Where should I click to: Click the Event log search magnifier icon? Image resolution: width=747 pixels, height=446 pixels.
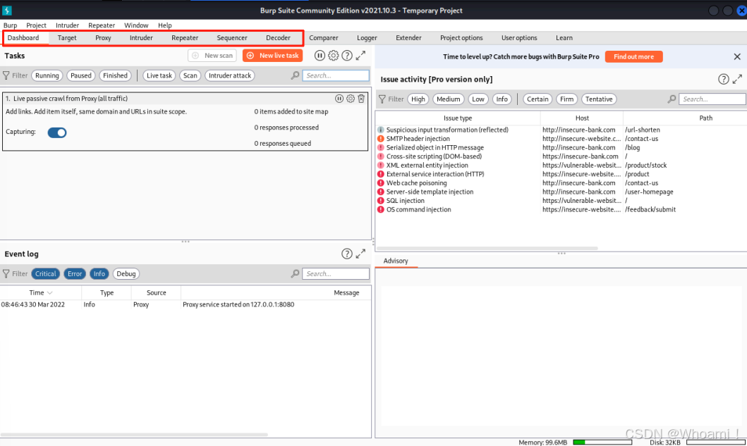(x=296, y=273)
